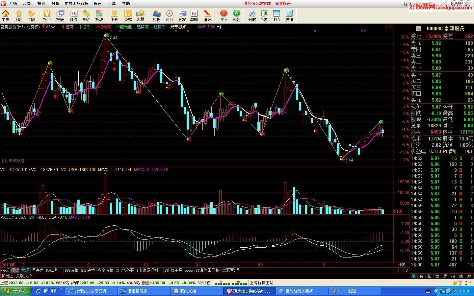
Task: Go to previous stock with 上翻
Action: [x=18, y=15]
